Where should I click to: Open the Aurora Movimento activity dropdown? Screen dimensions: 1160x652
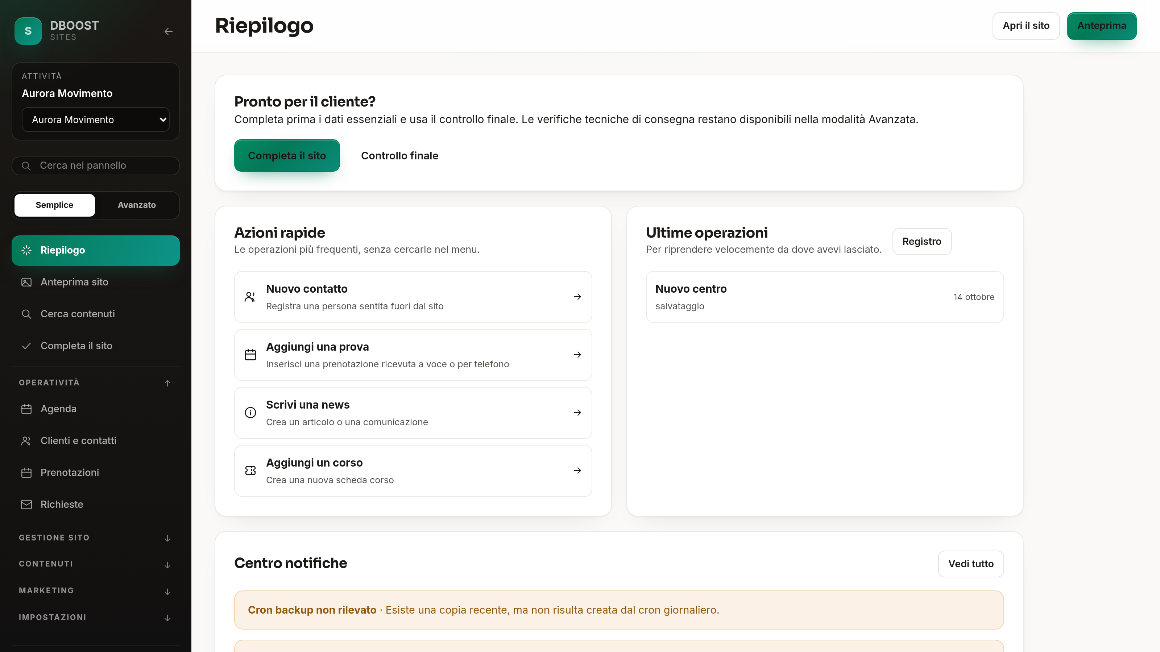point(95,120)
